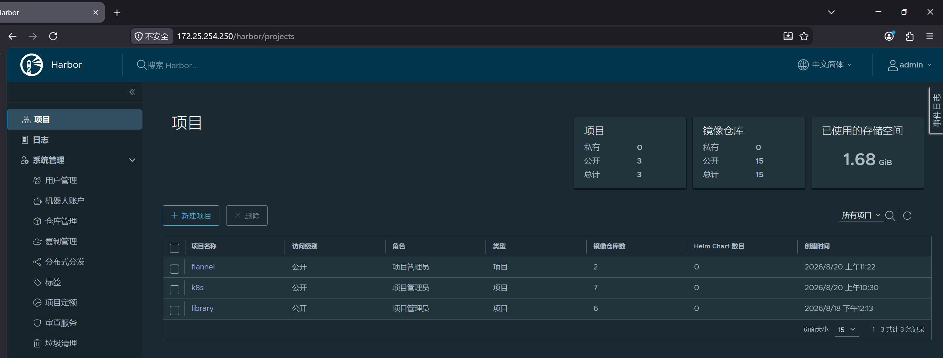Collapse the 系统管理 section chevron

[132, 160]
